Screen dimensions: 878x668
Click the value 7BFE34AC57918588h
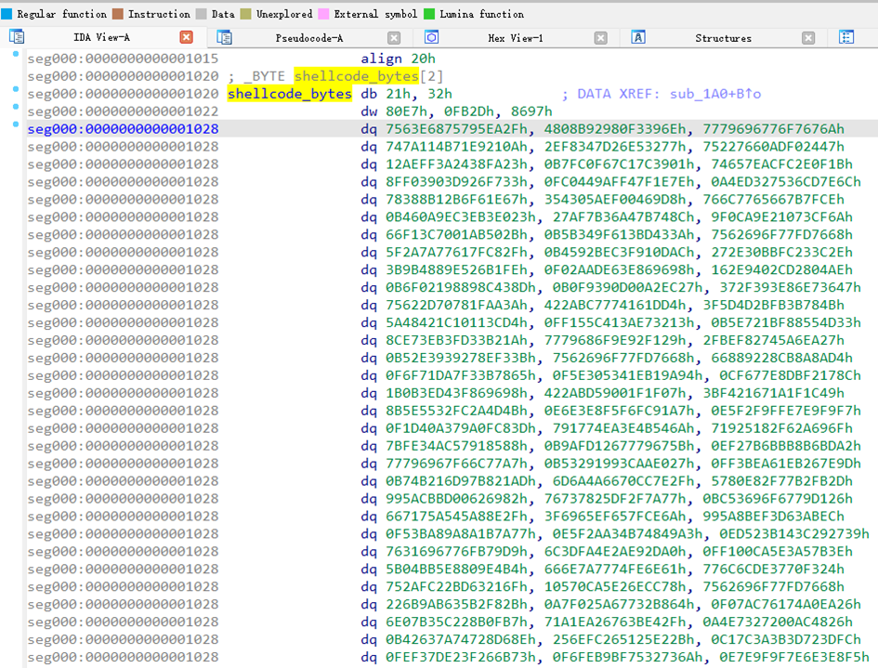(456, 446)
